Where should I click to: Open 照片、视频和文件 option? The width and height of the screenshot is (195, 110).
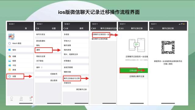(76, 54)
